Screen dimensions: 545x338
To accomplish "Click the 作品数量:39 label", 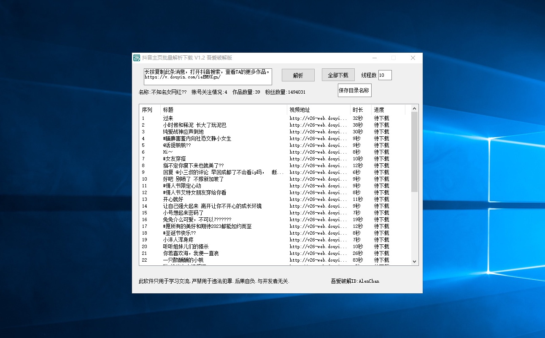I will point(246,92).
